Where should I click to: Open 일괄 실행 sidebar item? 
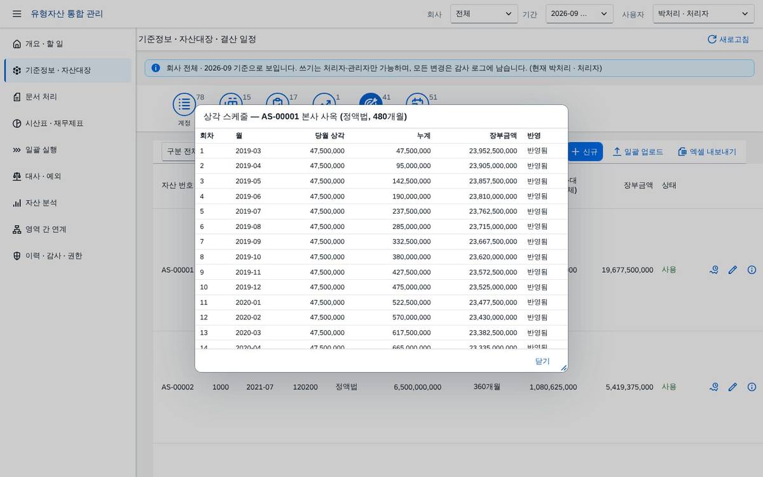[x=67, y=149]
